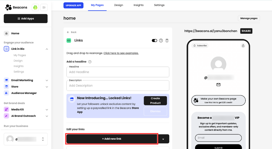Click the Locked Links store icon
The width and height of the screenshot is (272, 149).
click(x=72, y=99)
